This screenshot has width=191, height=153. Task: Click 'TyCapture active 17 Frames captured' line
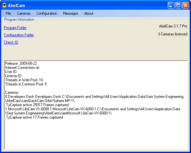(x=34, y=117)
